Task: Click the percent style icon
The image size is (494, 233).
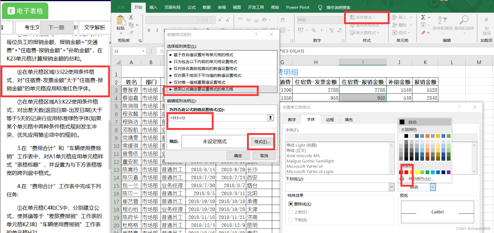Action: click(314, 30)
